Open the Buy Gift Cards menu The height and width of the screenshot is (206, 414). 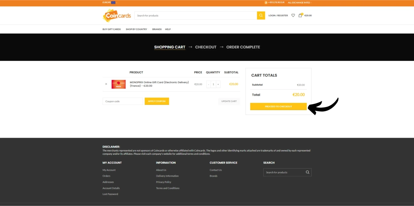pos(112,29)
